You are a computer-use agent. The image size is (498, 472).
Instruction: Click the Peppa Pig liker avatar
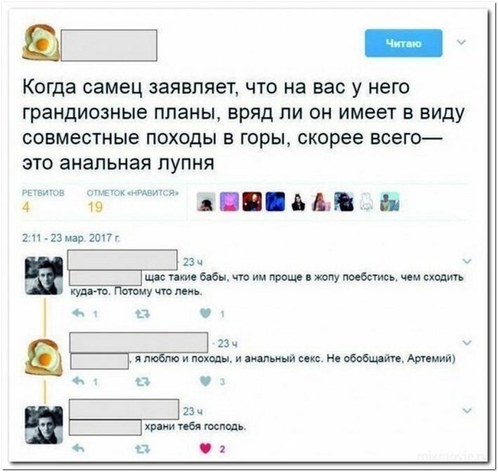click(x=229, y=202)
